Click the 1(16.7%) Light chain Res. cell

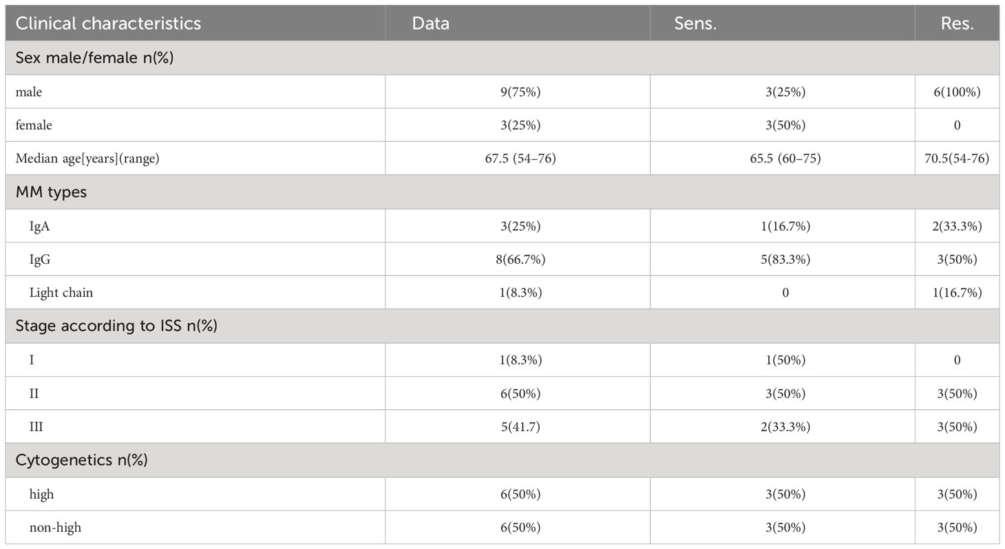pyautogui.click(x=957, y=293)
